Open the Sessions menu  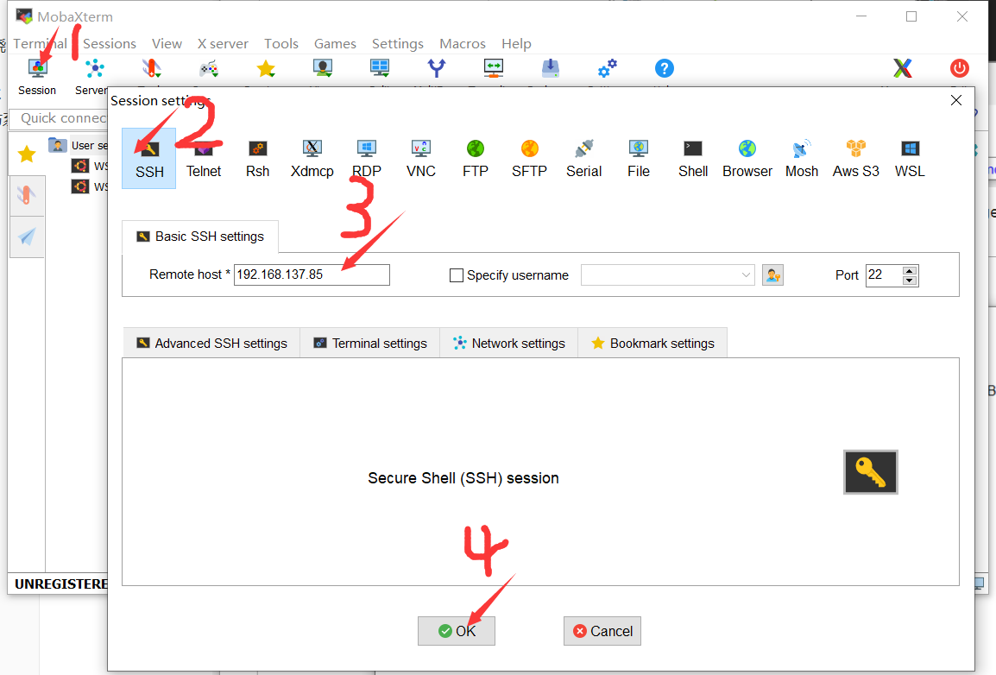click(110, 43)
